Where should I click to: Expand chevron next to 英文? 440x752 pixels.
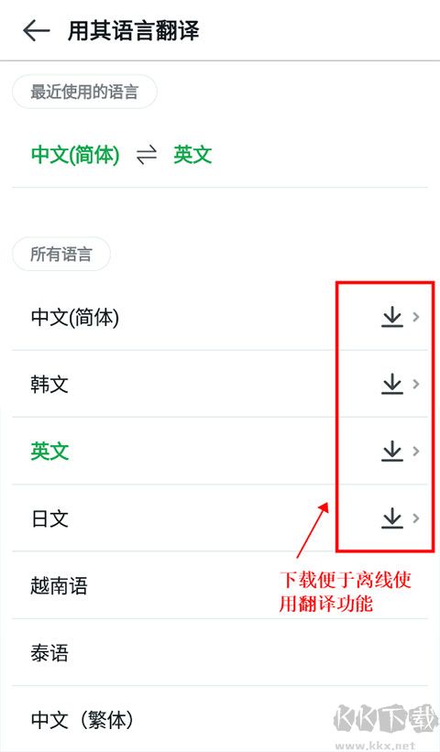(416, 452)
